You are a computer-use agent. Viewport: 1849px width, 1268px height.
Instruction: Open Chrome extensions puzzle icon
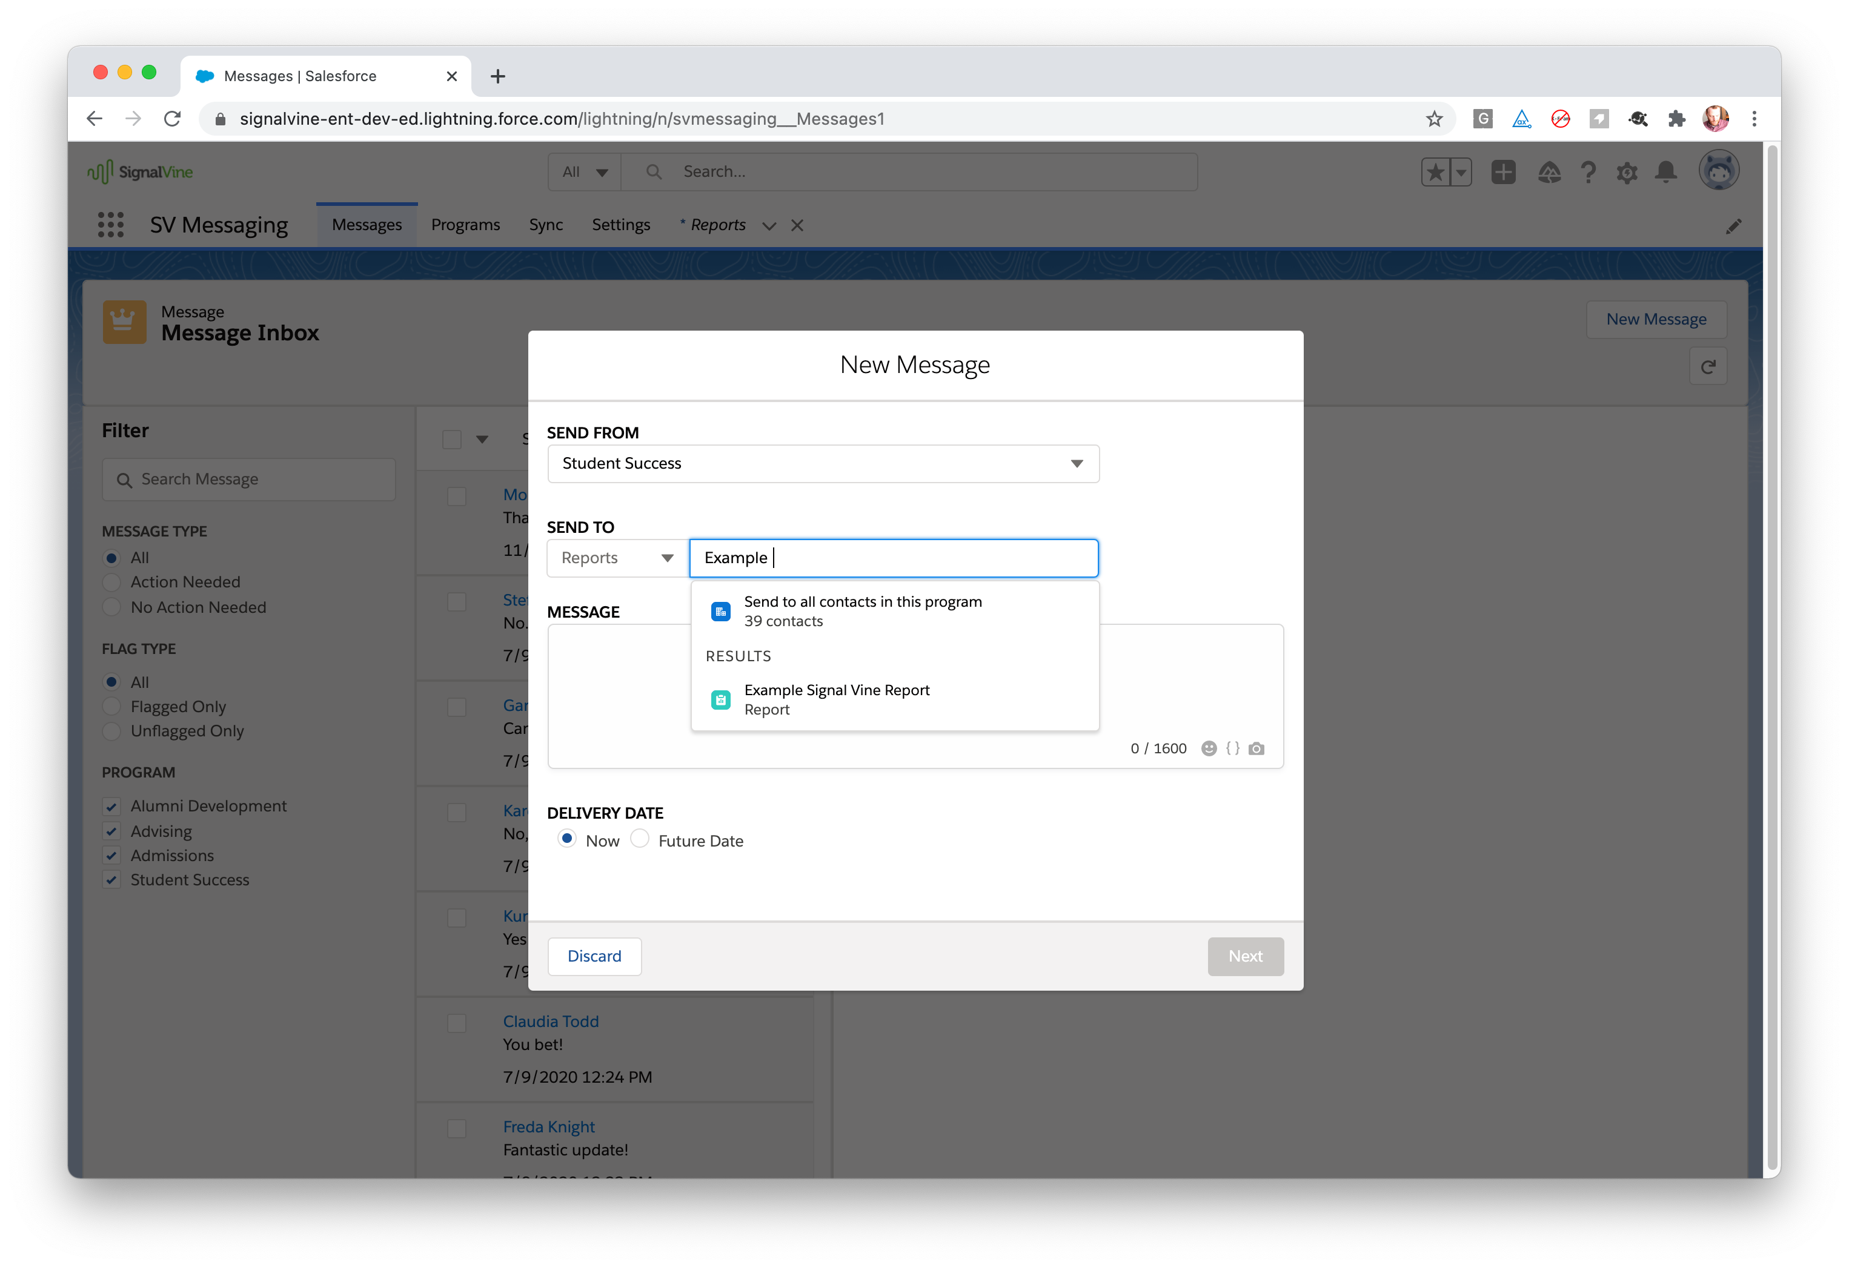coord(1677,119)
